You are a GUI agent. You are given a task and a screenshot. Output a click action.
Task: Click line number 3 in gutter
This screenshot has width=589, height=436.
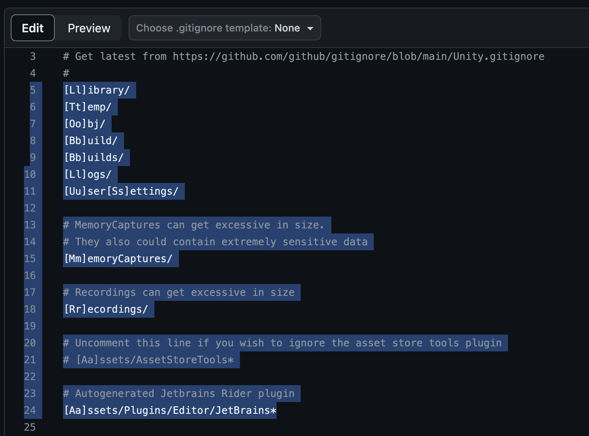pos(33,56)
